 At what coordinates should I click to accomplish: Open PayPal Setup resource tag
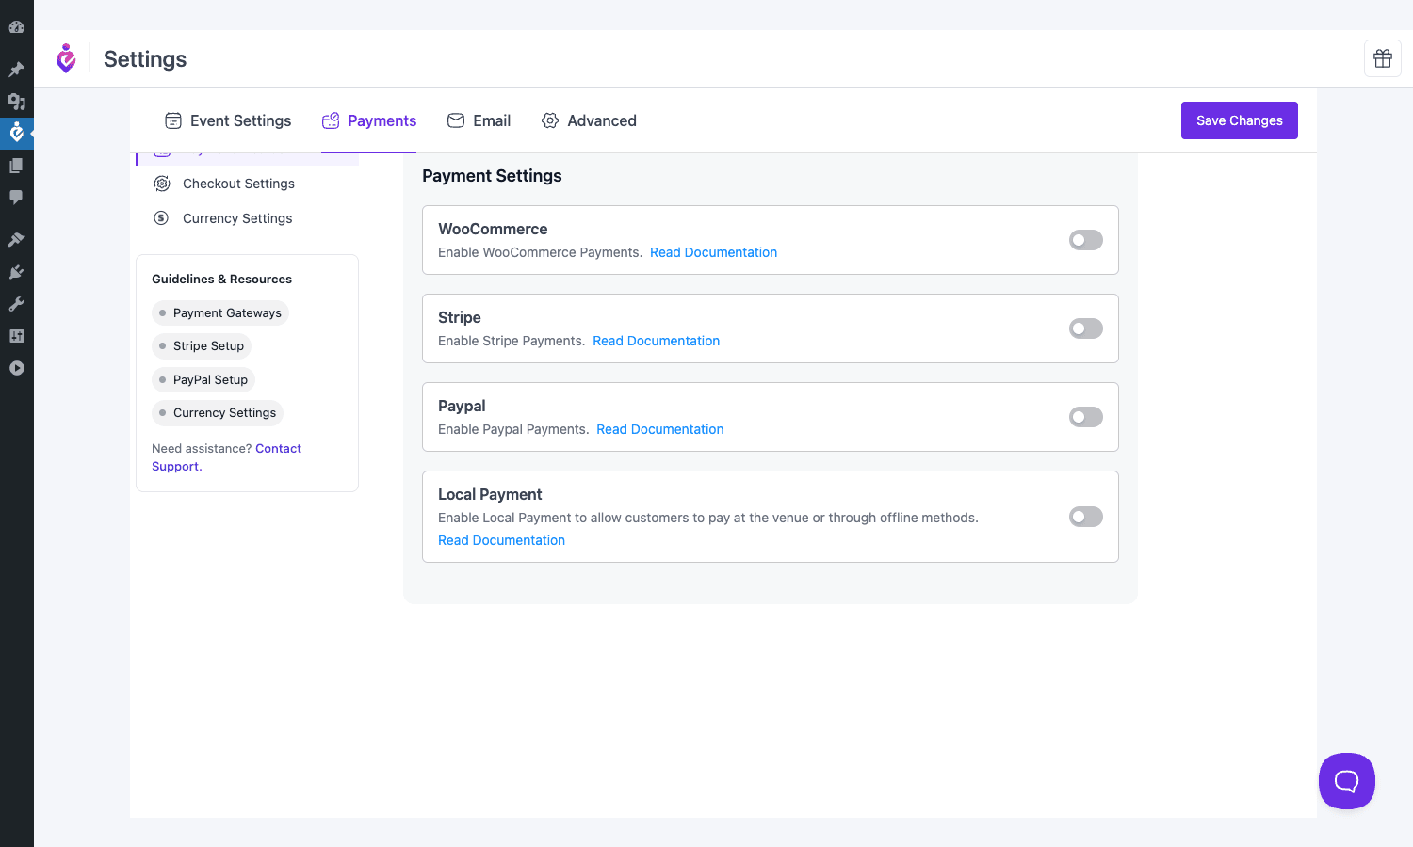click(x=203, y=380)
